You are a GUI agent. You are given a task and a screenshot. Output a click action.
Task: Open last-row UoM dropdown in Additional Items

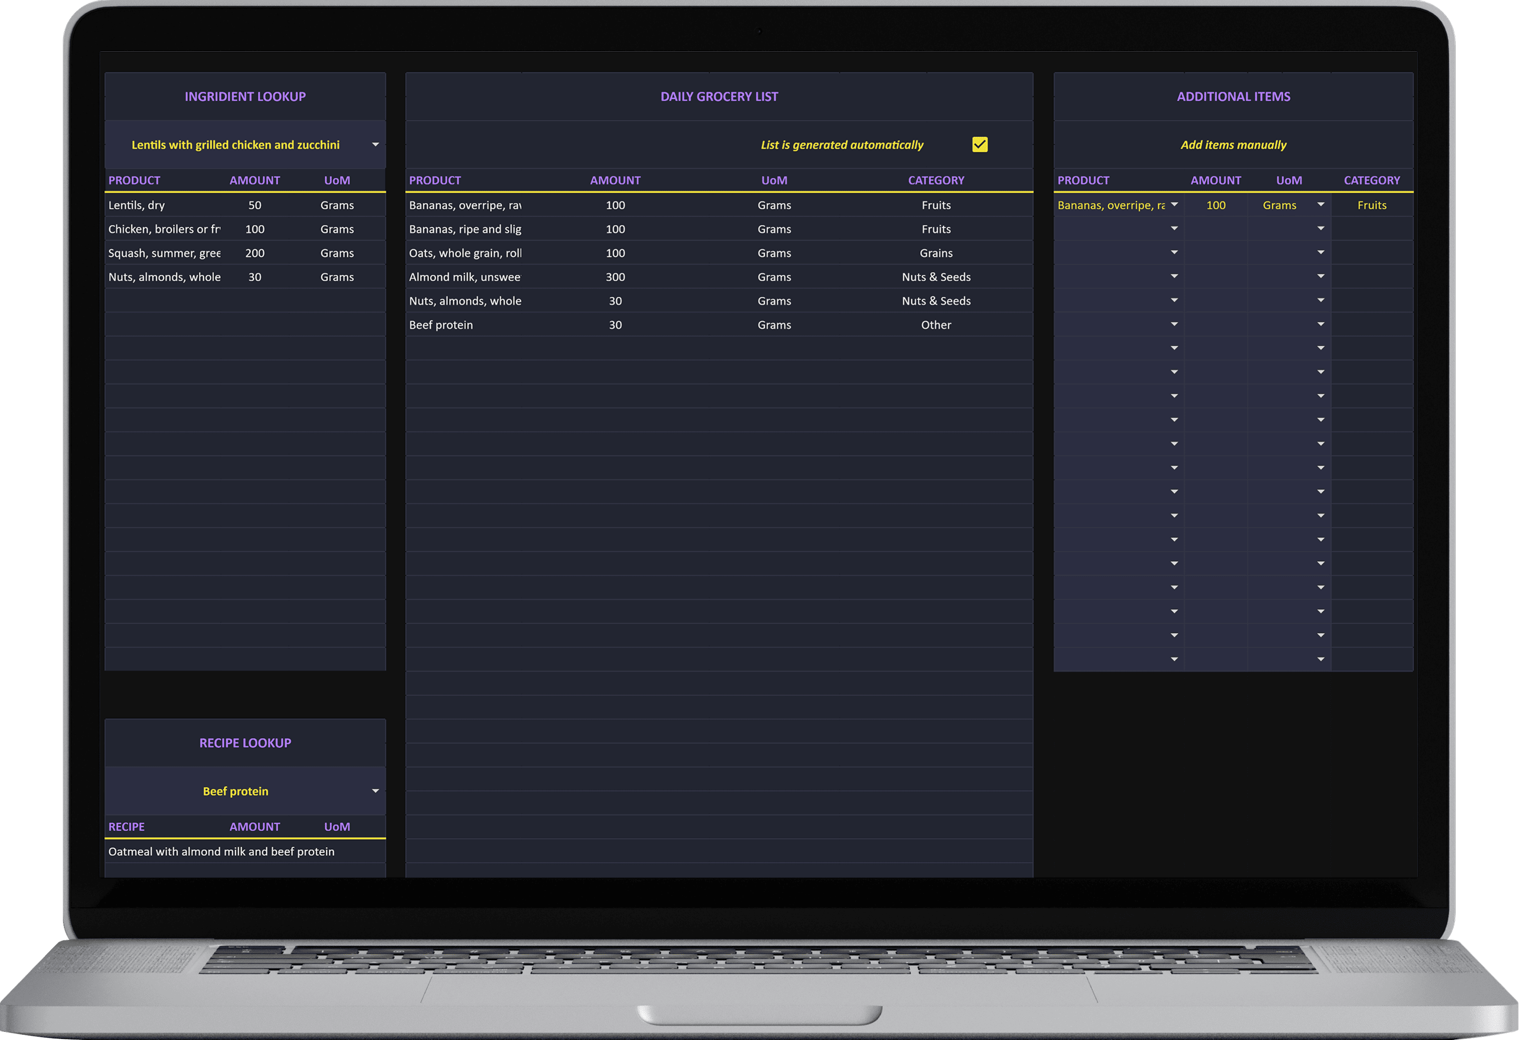click(x=1320, y=659)
